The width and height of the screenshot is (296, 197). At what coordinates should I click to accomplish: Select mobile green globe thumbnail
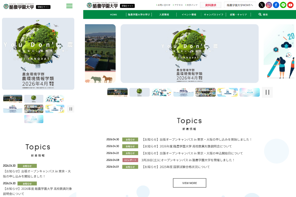[34, 99]
